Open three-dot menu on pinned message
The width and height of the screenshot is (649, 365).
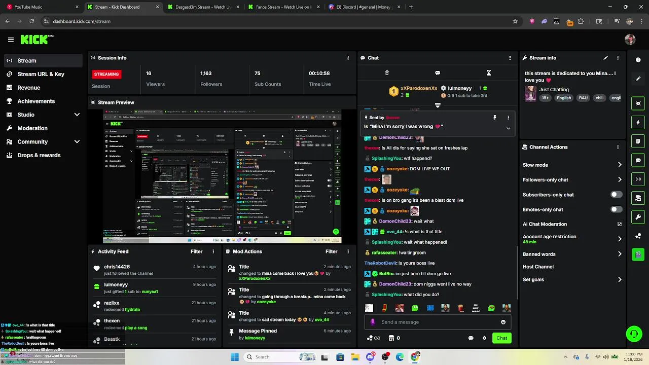[x=508, y=118]
